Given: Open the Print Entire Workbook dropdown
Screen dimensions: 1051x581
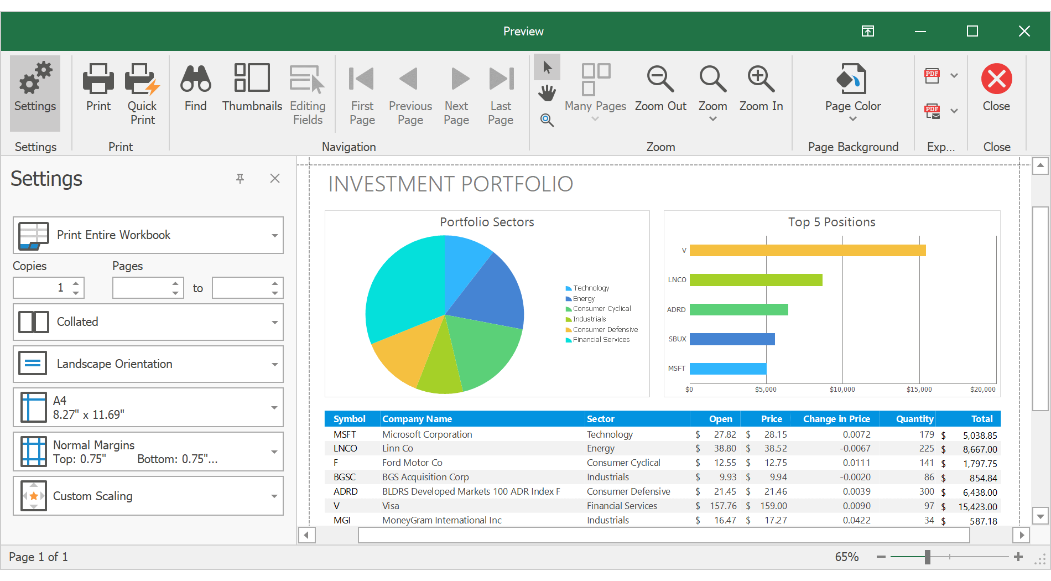Looking at the screenshot, I should [x=275, y=235].
